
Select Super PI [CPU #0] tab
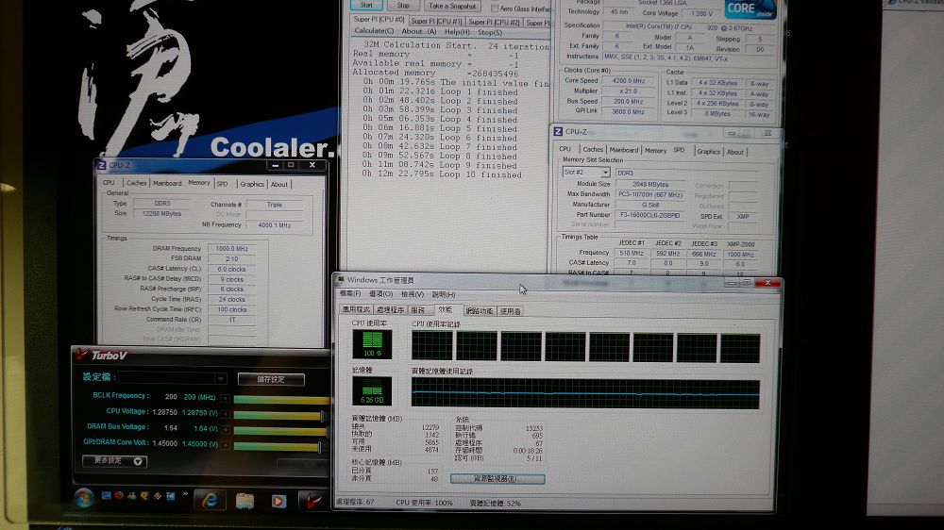pyautogui.click(x=379, y=20)
